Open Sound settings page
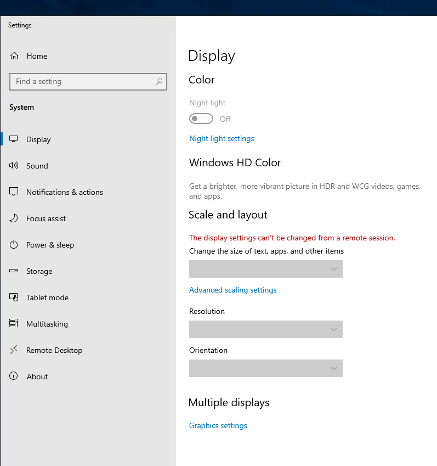Viewport: 437px width, 466px height. (88, 166)
